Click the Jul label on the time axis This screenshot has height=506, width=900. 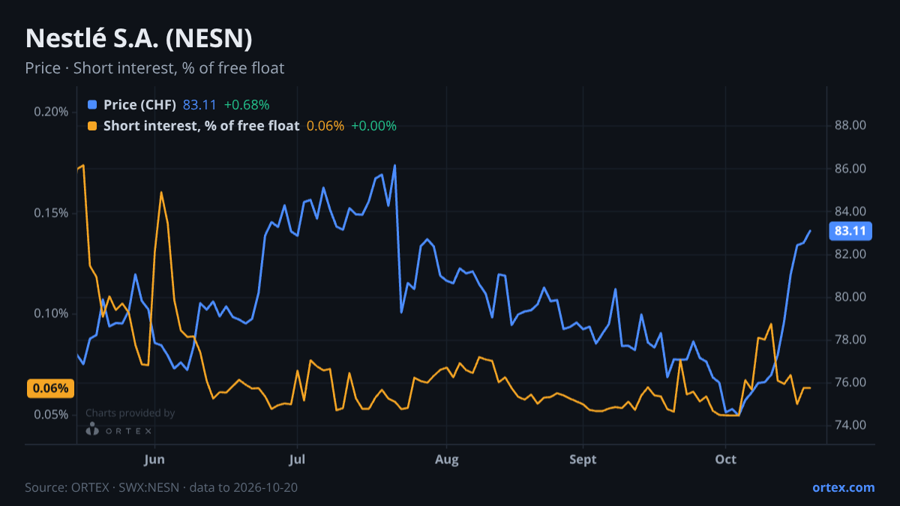click(297, 459)
